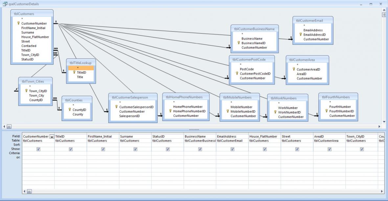This screenshot has width=388, height=201.
Task: Toggle Show checkbox for Street column
Action: coord(297,149)
